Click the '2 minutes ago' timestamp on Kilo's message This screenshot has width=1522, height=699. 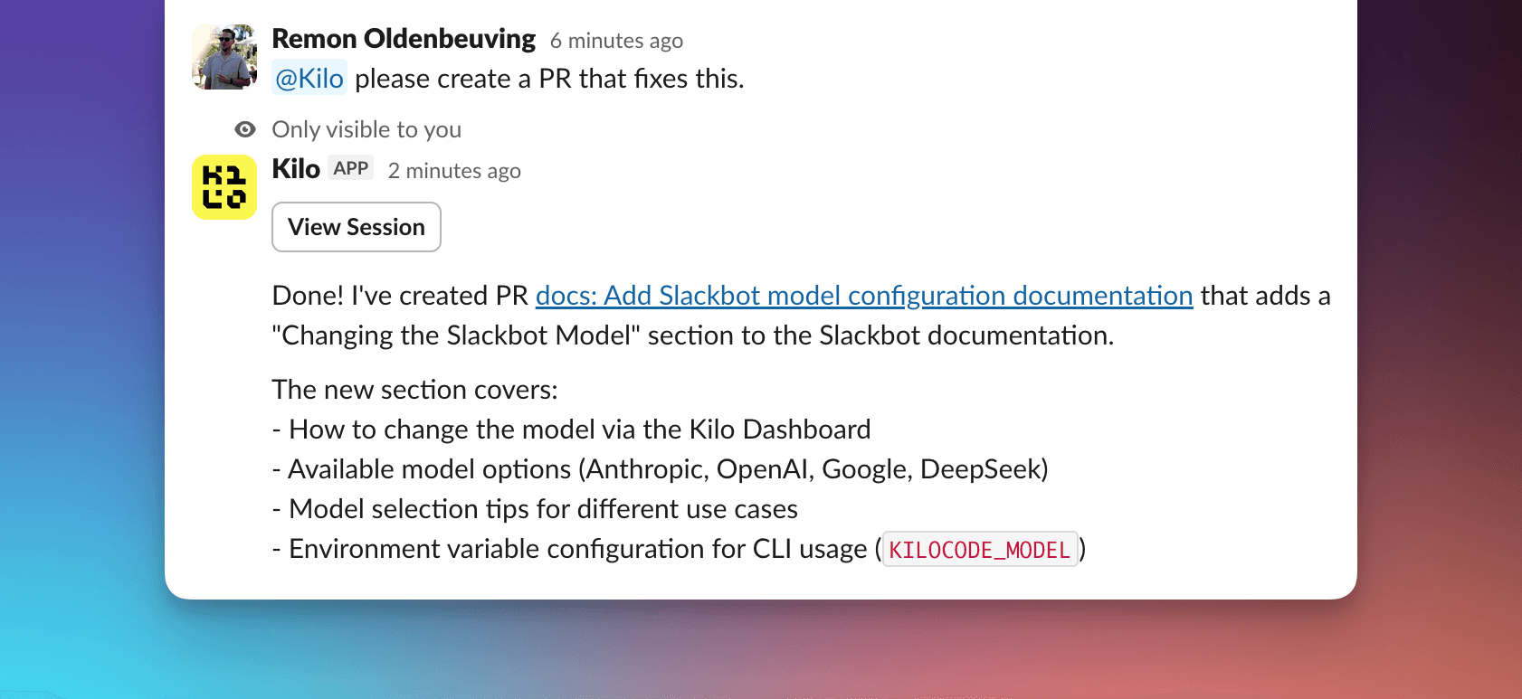coord(454,171)
